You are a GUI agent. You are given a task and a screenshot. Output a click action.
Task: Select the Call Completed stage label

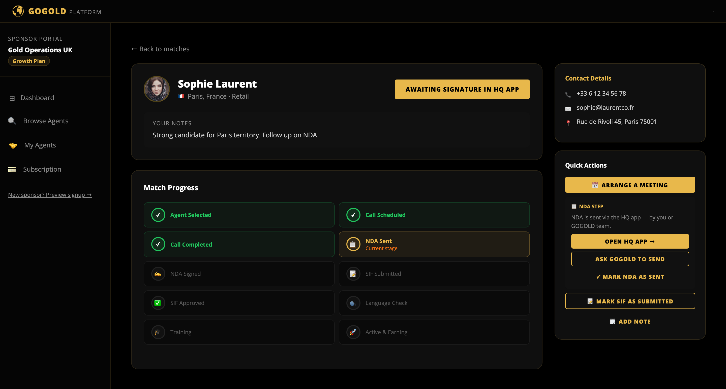tap(191, 244)
